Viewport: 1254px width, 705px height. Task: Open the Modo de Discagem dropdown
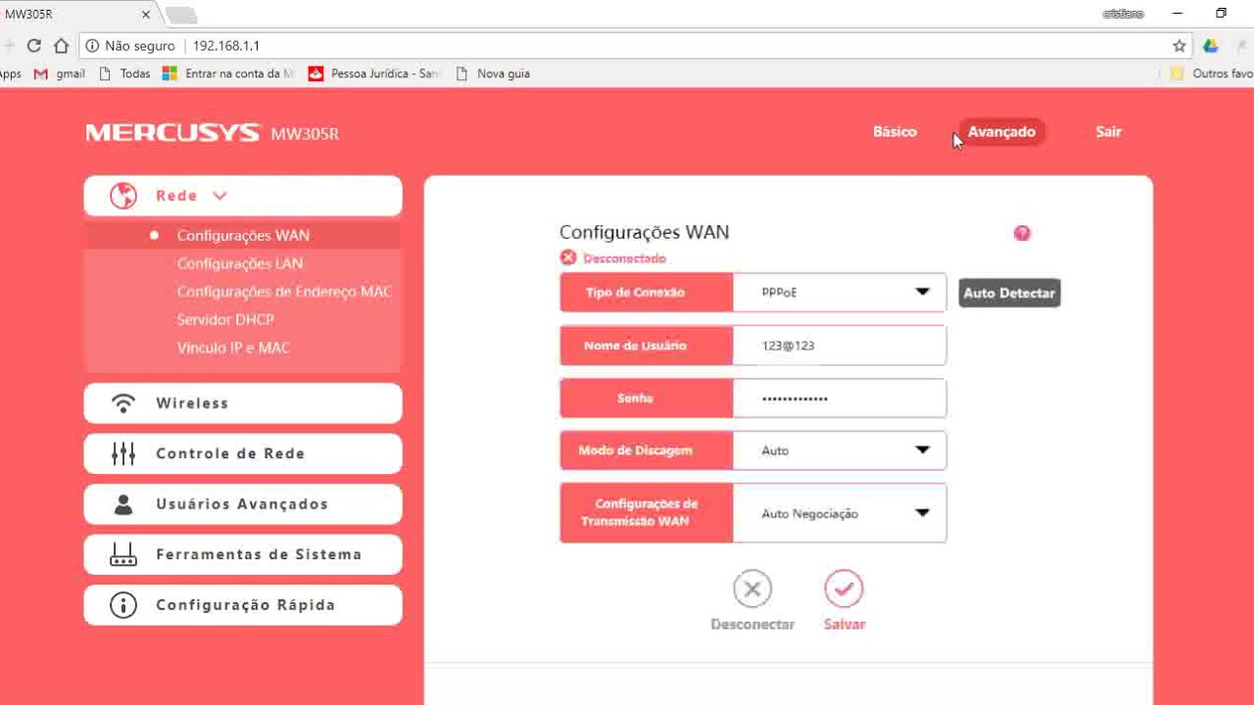[x=840, y=450]
